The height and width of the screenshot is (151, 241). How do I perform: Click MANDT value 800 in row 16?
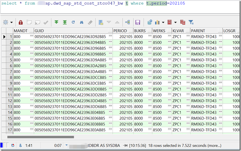click(17, 124)
